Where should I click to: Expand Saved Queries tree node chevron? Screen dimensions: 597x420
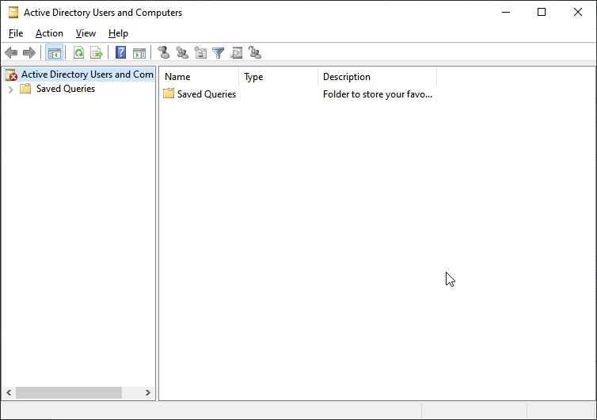10,90
